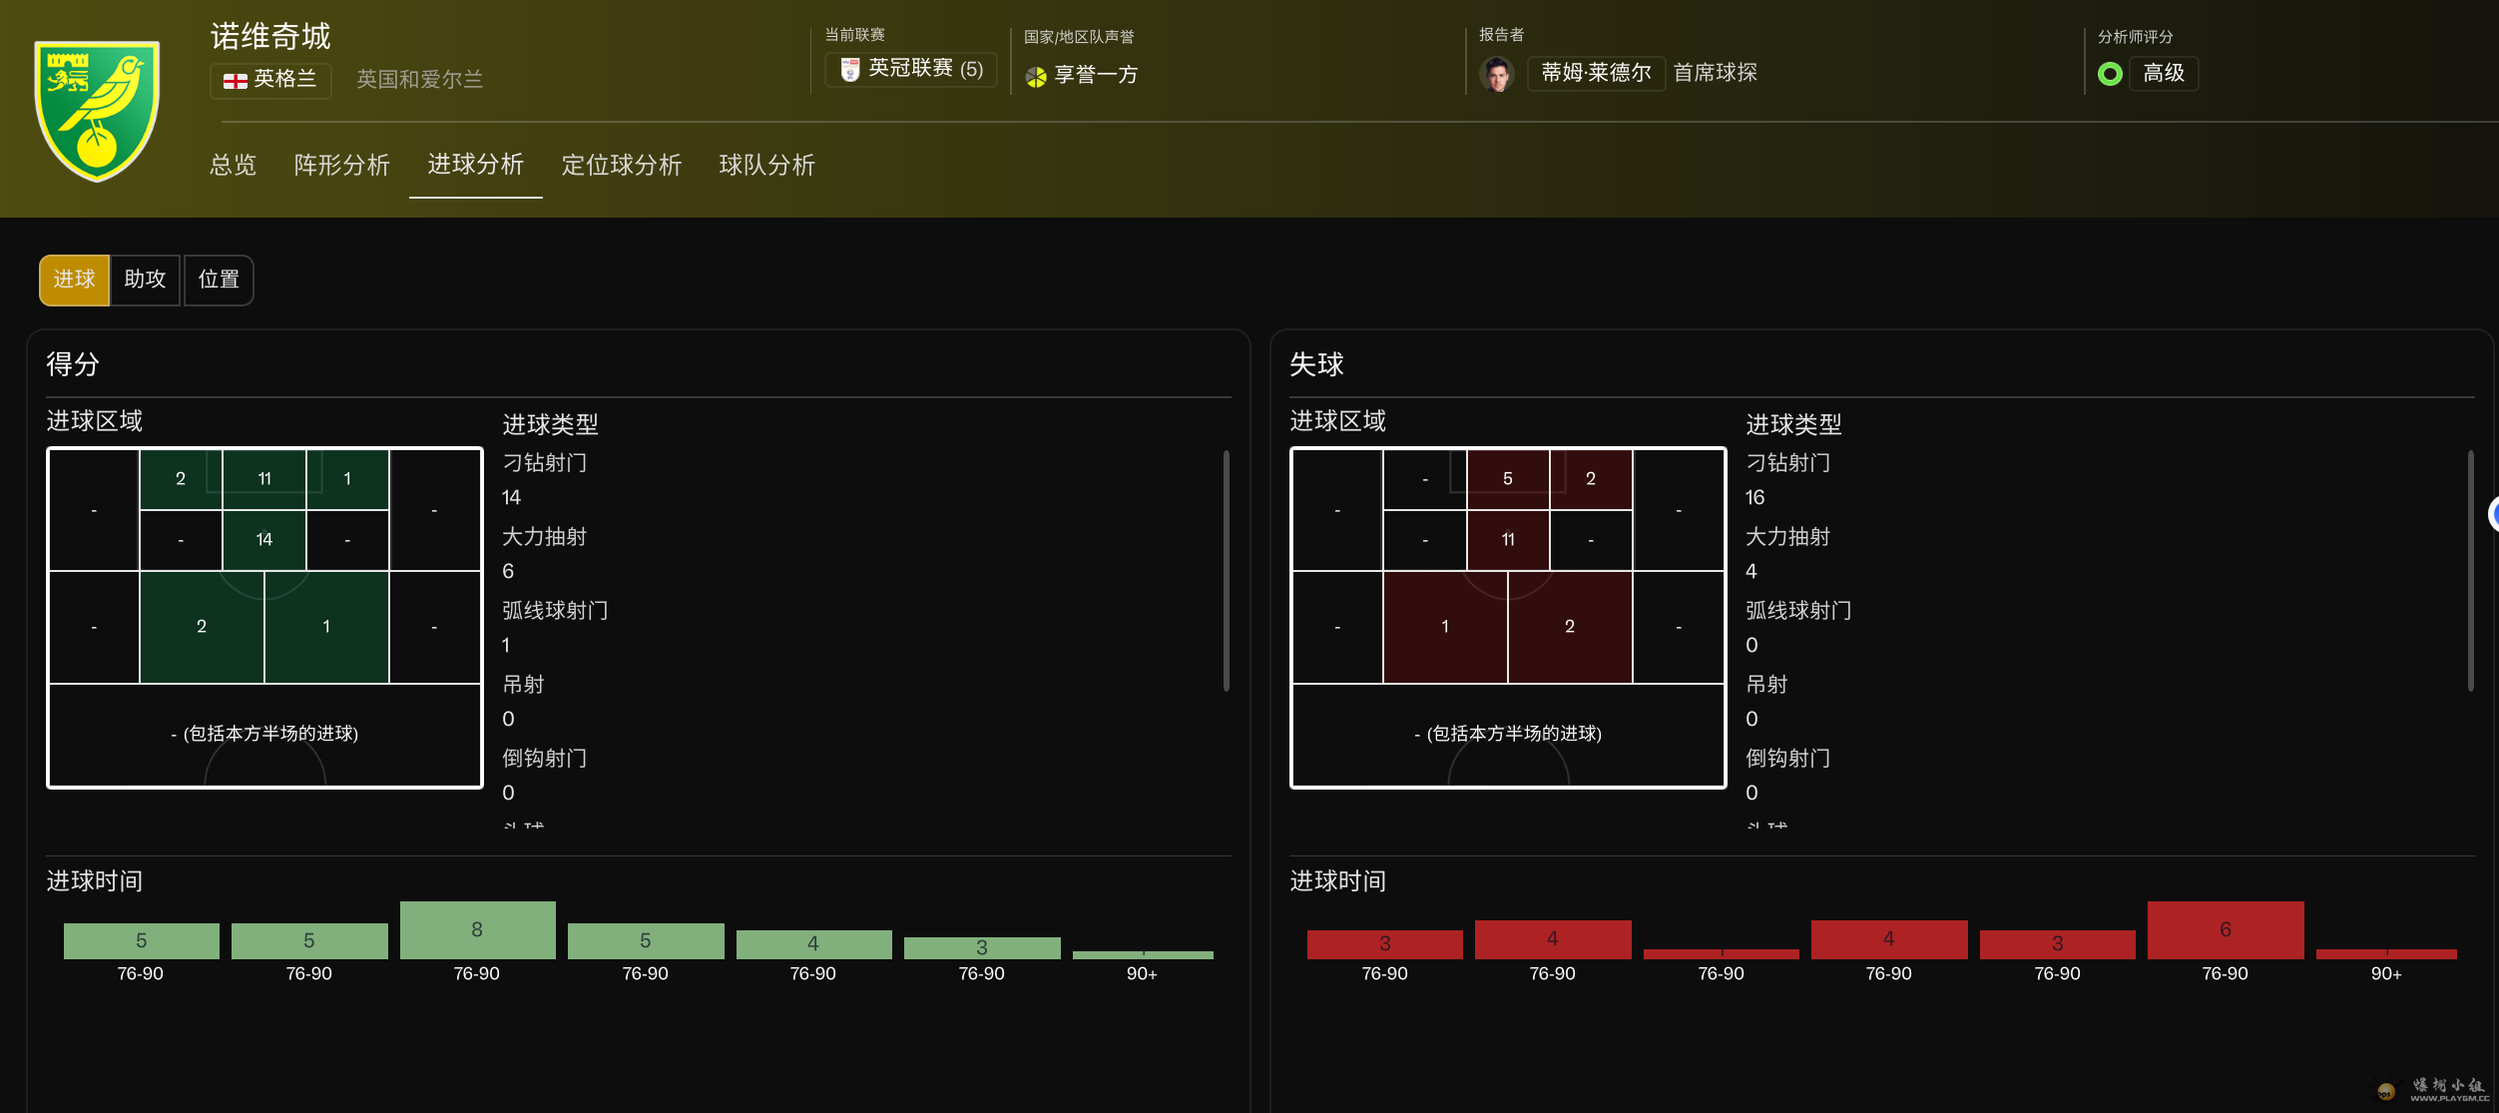Switch to the 位置 toggle
The width and height of the screenshot is (2499, 1113).
219,280
